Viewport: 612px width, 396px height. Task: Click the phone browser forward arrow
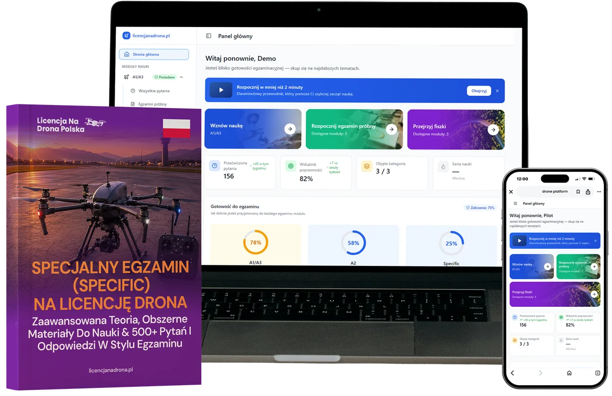[541, 373]
